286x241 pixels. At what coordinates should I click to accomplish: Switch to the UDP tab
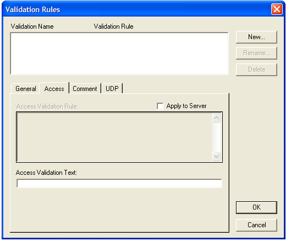tap(112, 89)
